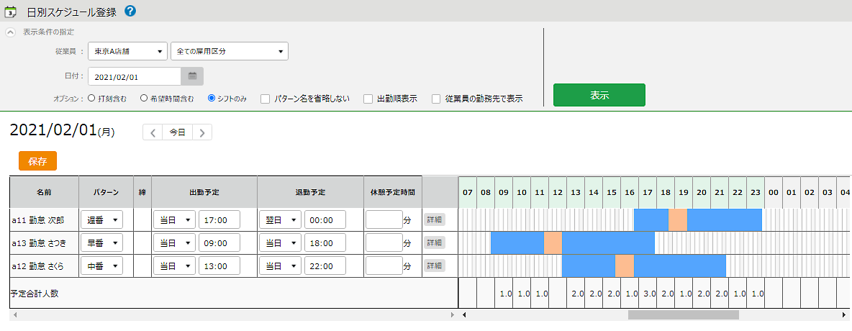Jump to today with 今日 button
Image resolution: width=852 pixels, height=331 pixels.
pos(177,132)
